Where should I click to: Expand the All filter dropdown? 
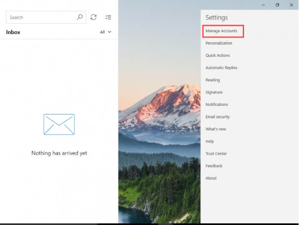106,32
